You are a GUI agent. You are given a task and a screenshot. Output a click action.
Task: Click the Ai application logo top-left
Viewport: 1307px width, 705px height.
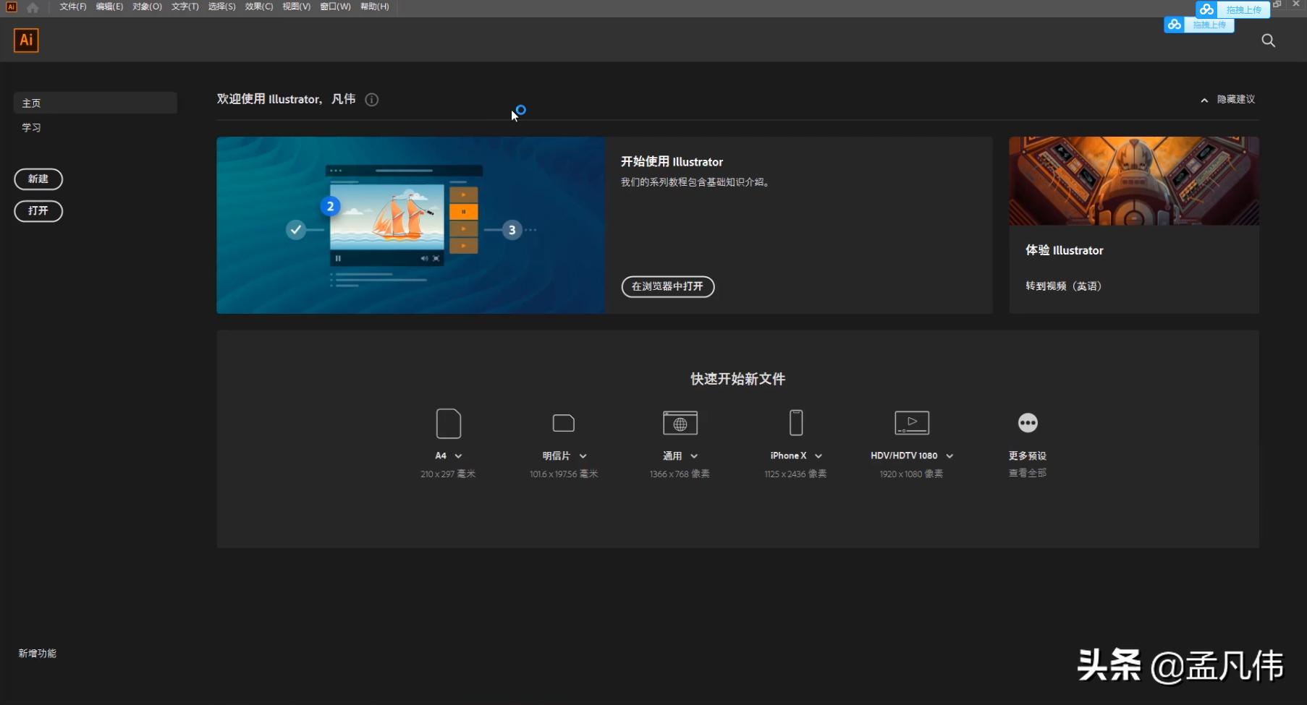[25, 40]
